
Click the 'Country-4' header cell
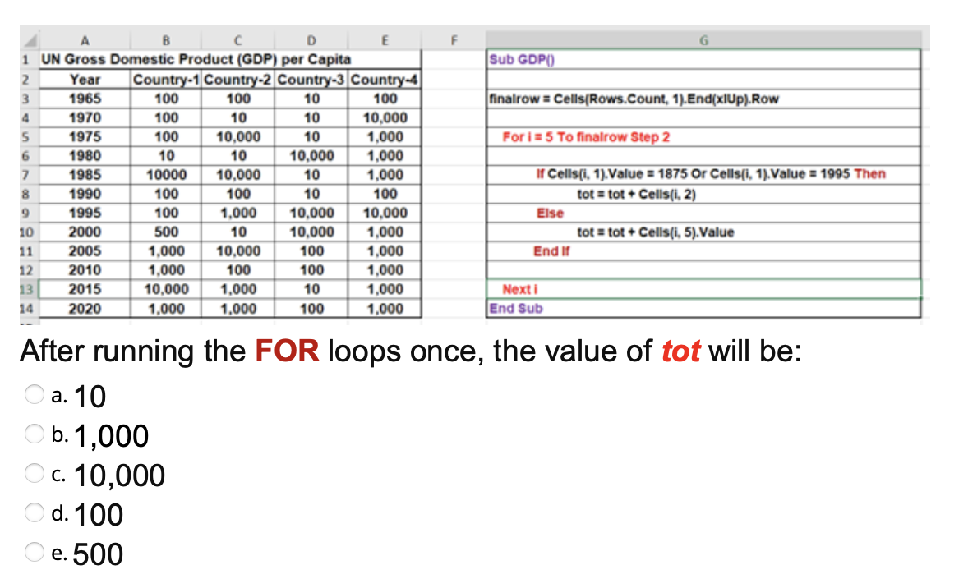385,80
